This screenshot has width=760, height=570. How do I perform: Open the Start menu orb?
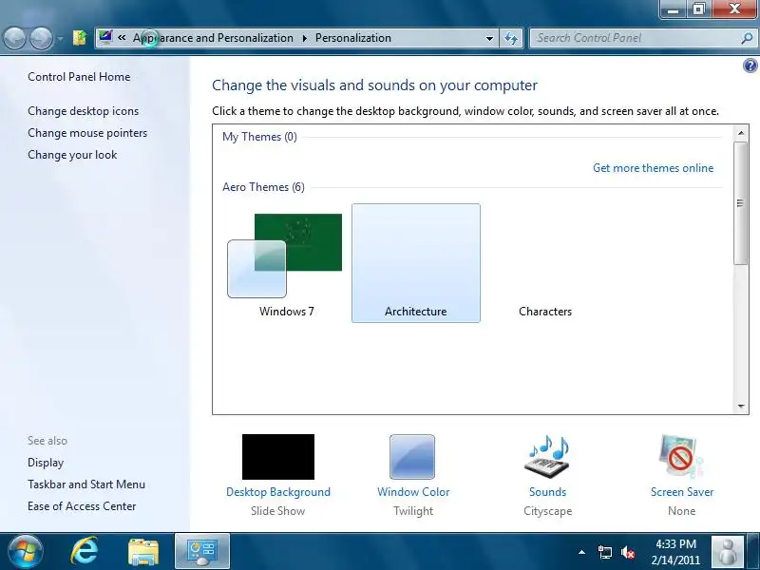(x=25, y=552)
